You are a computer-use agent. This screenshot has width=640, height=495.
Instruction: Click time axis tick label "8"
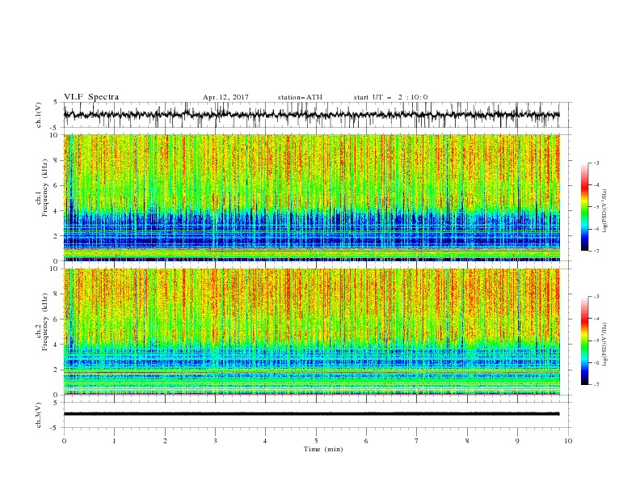coord(467,441)
